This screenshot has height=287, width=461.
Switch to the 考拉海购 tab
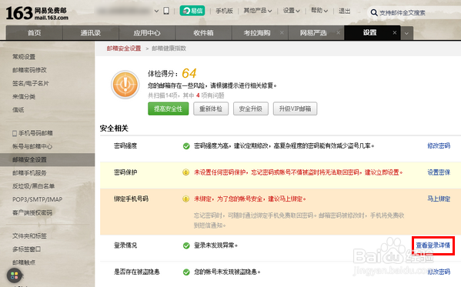pos(256,33)
